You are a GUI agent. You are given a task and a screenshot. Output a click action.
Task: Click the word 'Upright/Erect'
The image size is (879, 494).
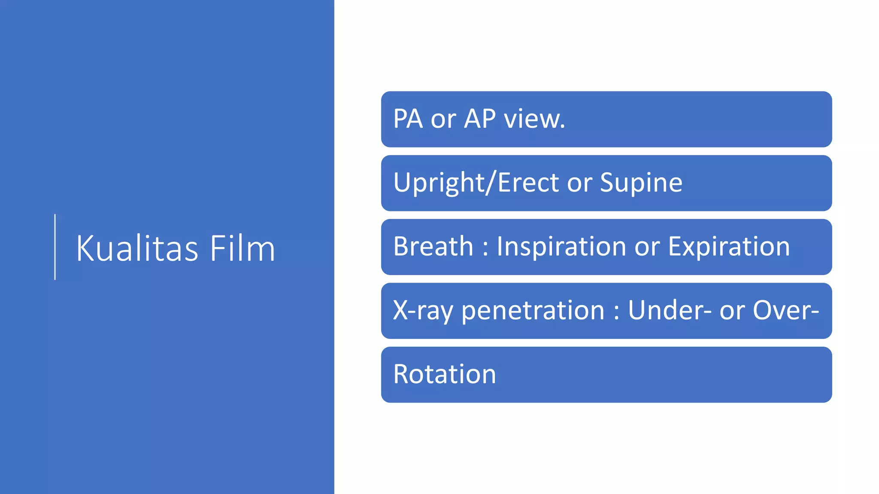(x=476, y=183)
